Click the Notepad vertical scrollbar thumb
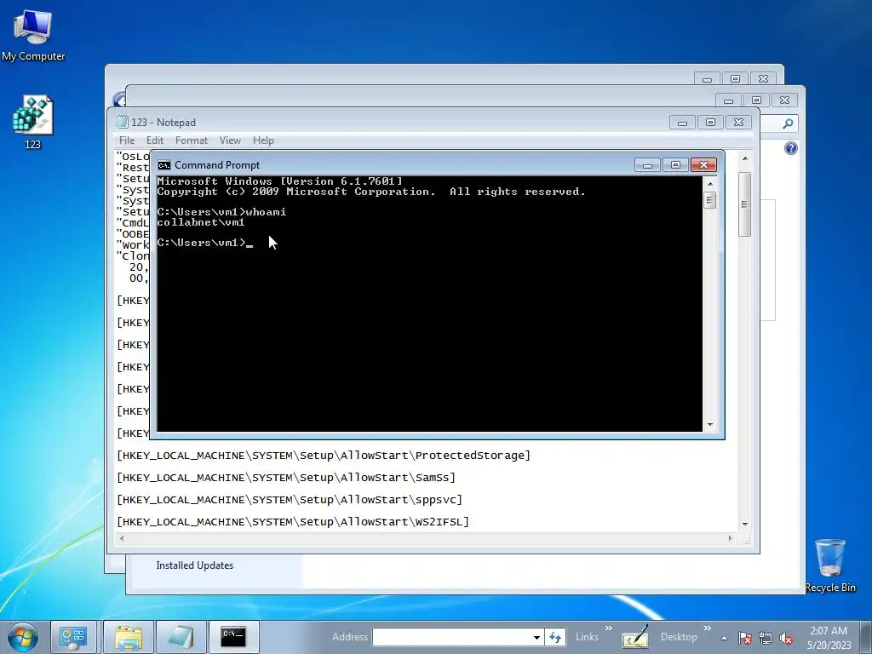Screen dimensions: 872x654 coord(744,204)
